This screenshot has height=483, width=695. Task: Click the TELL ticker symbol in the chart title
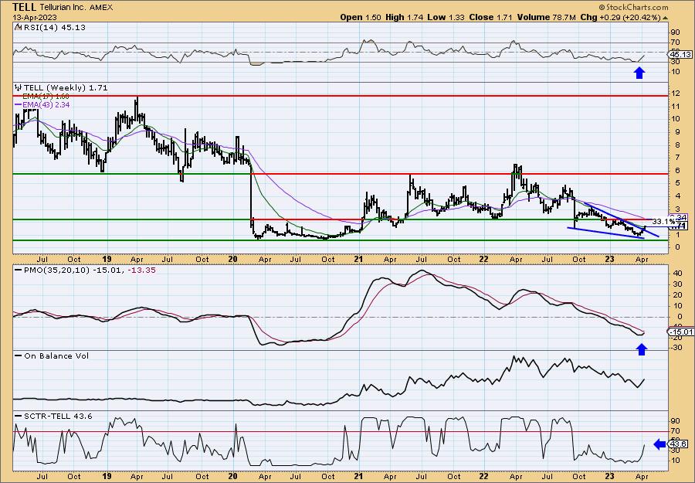coord(25,7)
